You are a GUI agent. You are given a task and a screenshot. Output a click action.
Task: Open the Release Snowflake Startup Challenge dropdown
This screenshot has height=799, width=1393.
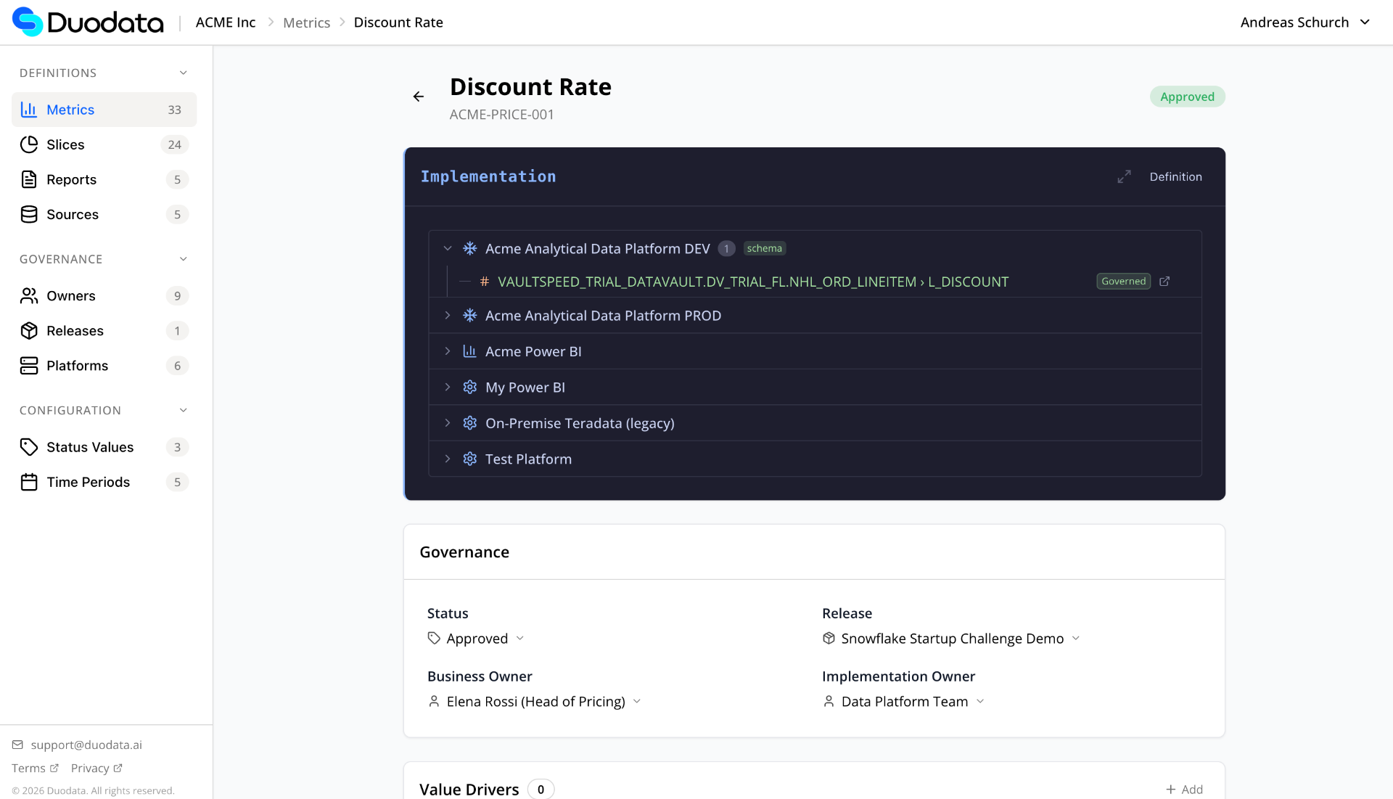(x=951, y=639)
